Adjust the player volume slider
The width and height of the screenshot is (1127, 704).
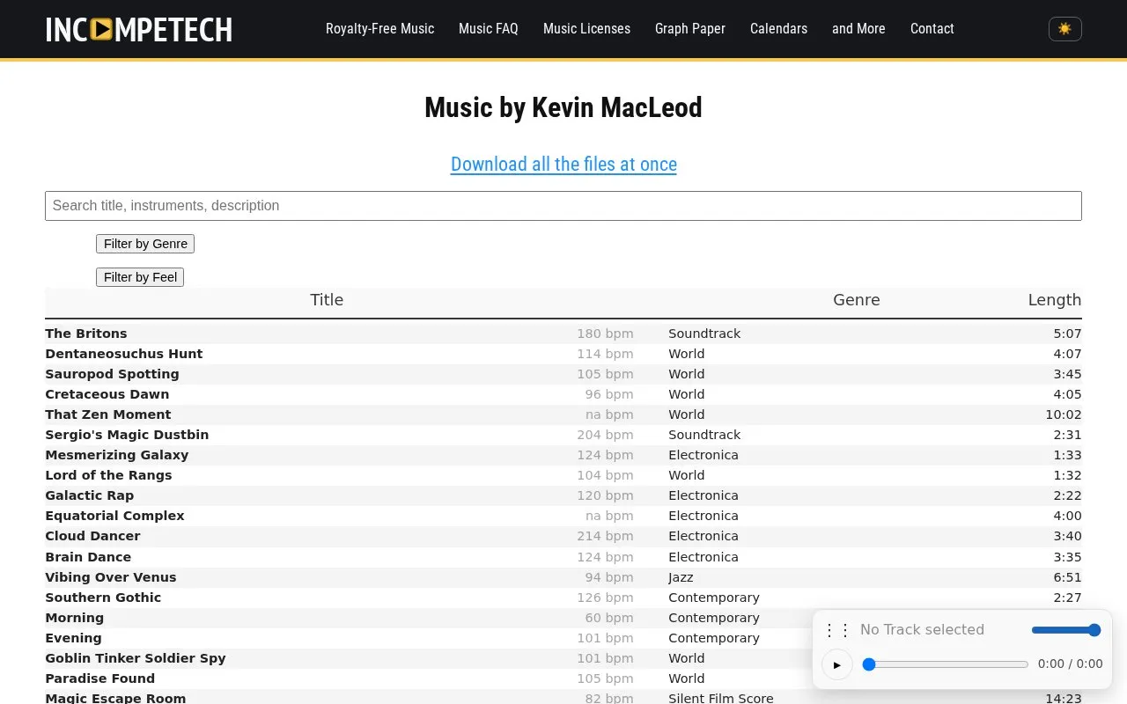(1066, 630)
